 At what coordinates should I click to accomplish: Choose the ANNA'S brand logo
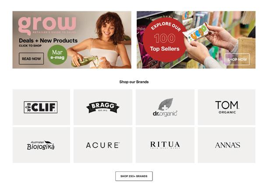click(x=227, y=145)
